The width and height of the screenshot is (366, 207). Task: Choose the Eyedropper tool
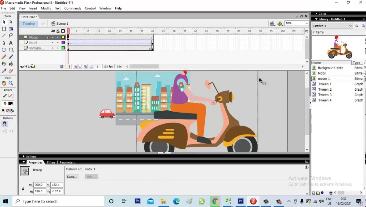pyautogui.click(x=4, y=71)
